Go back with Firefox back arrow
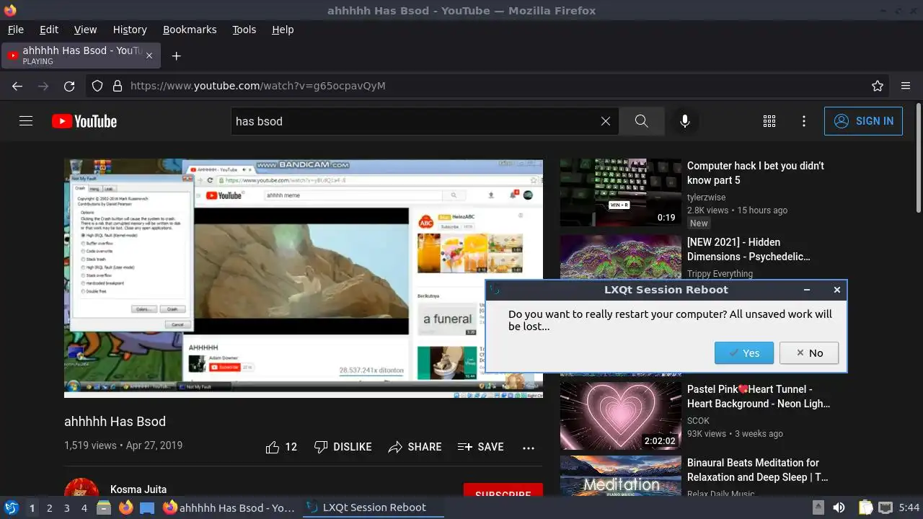Viewport: 923px width, 519px height. point(17,86)
